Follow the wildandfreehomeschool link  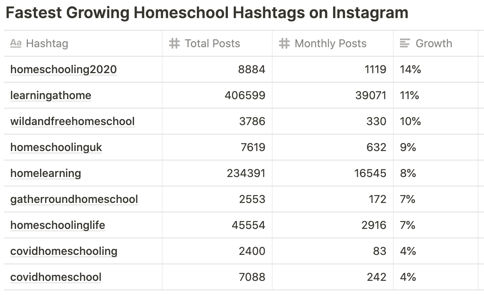(x=73, y=121)
